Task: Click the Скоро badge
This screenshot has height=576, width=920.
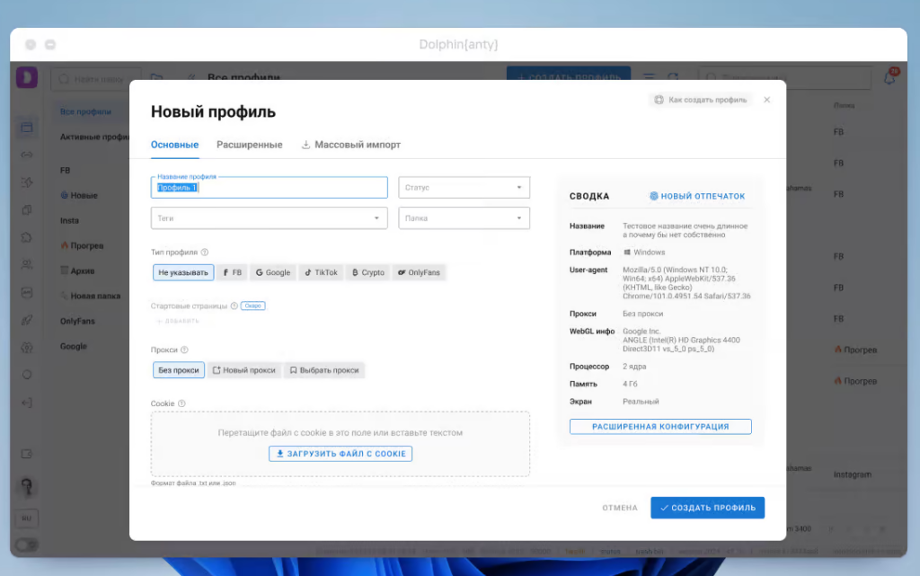Action: pos(252,306)
